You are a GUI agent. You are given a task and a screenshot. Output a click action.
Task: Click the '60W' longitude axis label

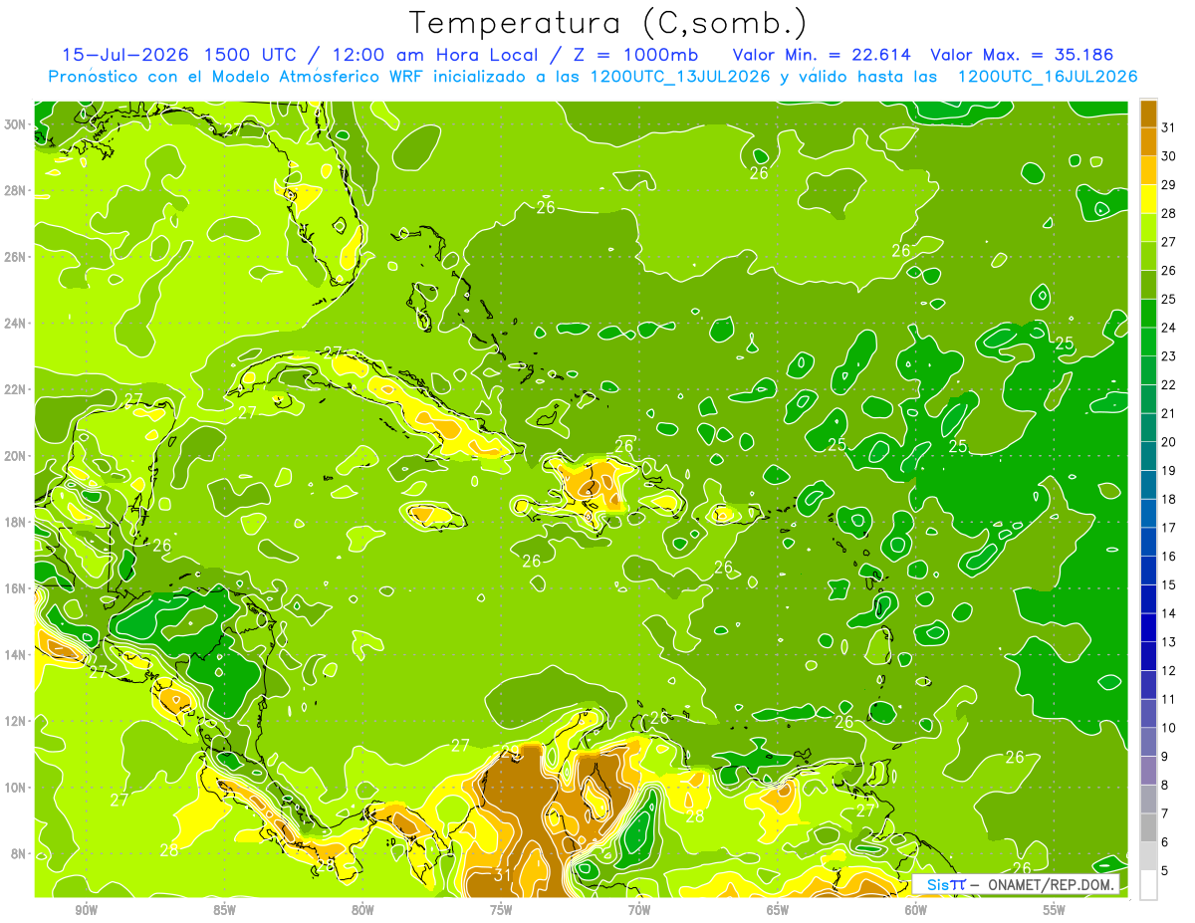[x=916, y=910]
